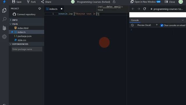The height and width of the screenshot is (105, 186).
Task: Open the Project files sidebar icon
Action: (x=4, y=10)
